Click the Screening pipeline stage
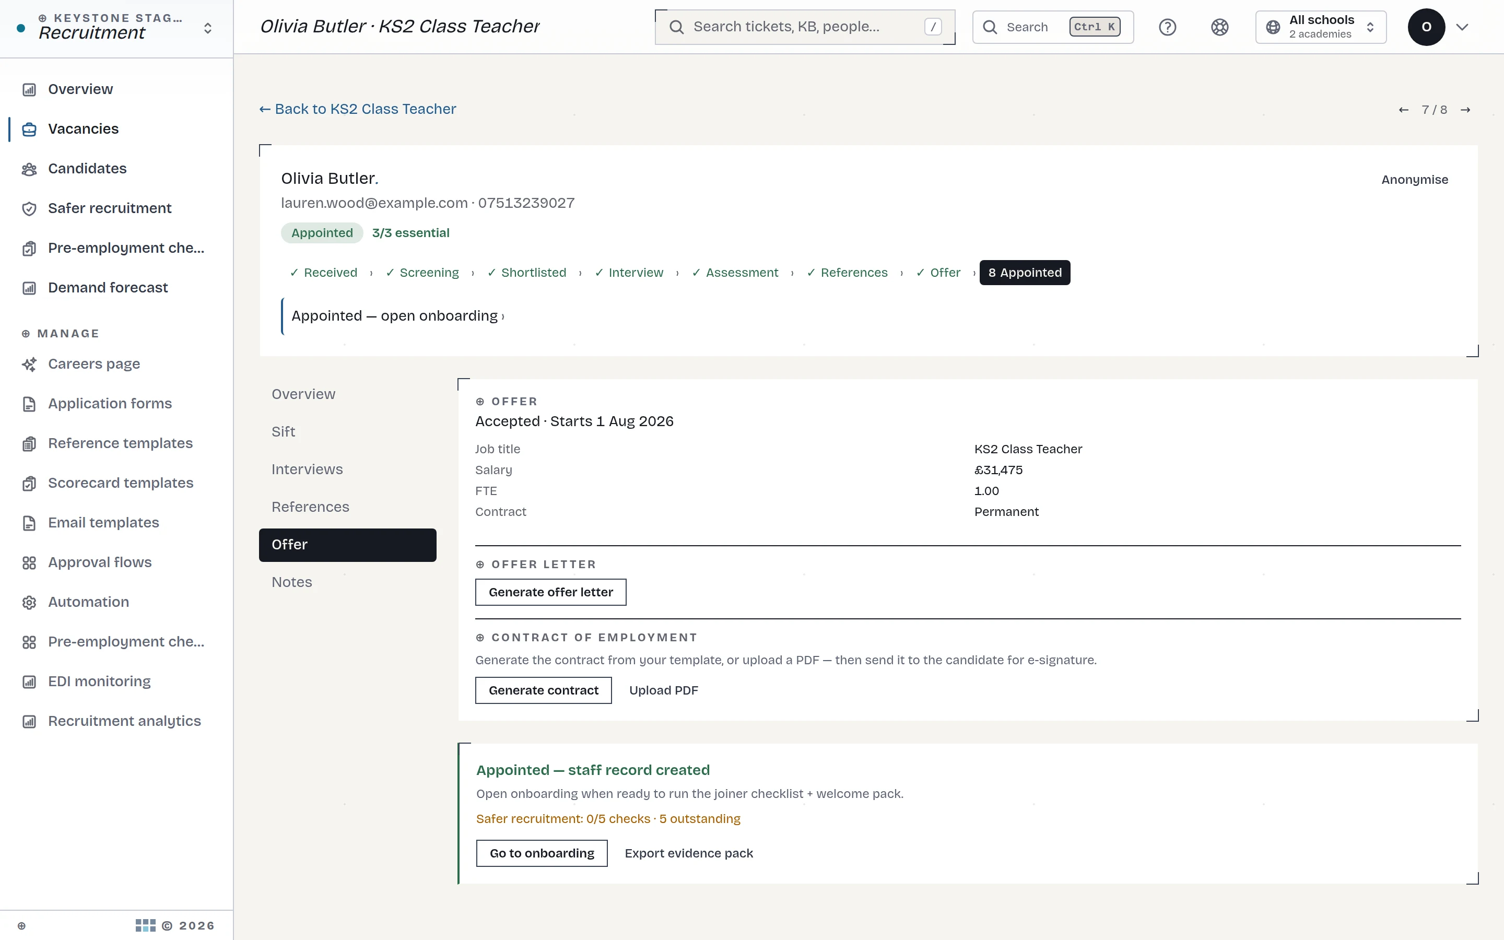This screenshot has width=1504, height=940. pos(422,273)
